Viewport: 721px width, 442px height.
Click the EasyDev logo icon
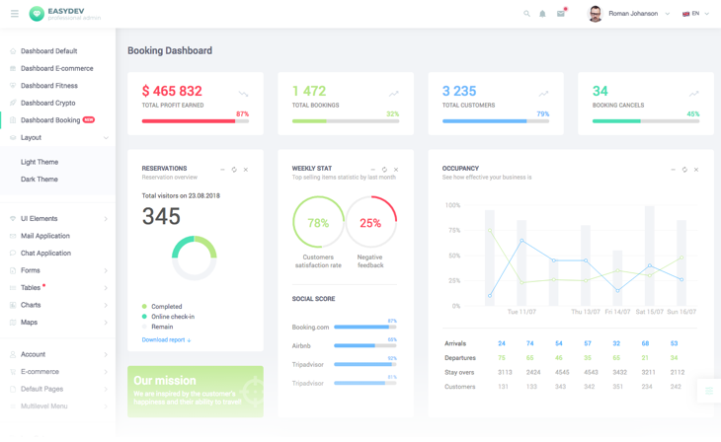pos(37,14)
